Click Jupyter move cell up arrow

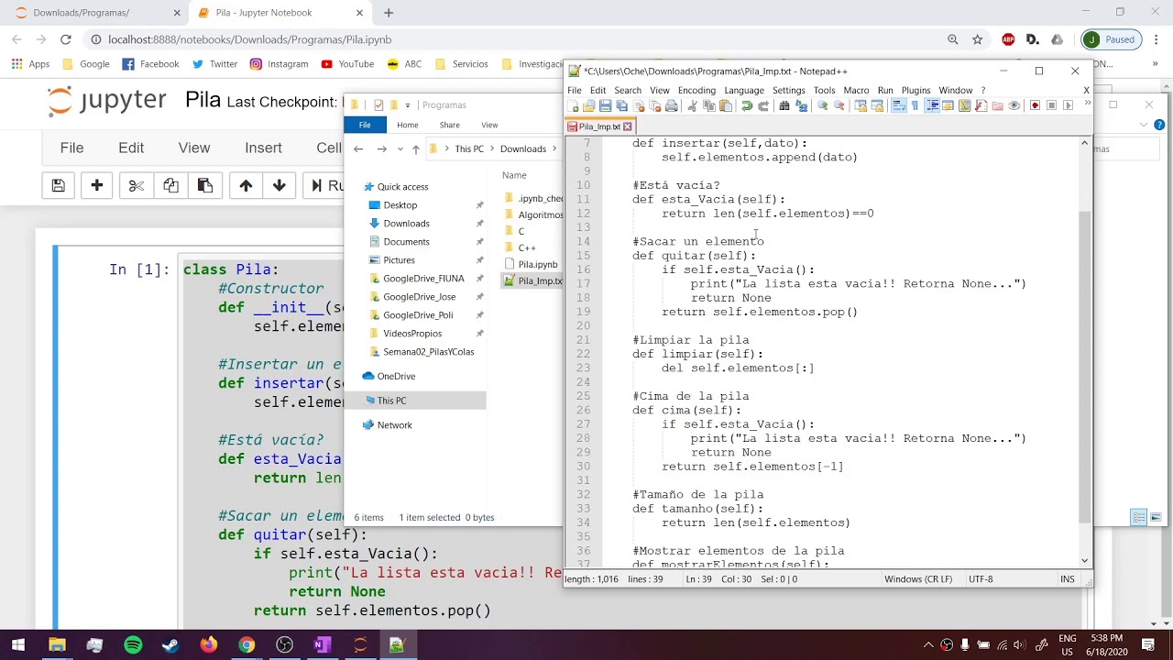246,185
